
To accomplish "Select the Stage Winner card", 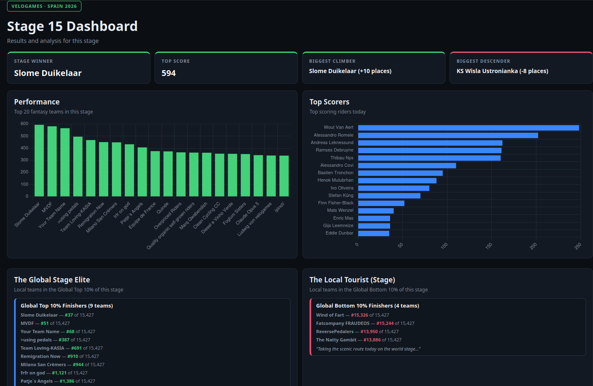I will click(x=79, y=68).
